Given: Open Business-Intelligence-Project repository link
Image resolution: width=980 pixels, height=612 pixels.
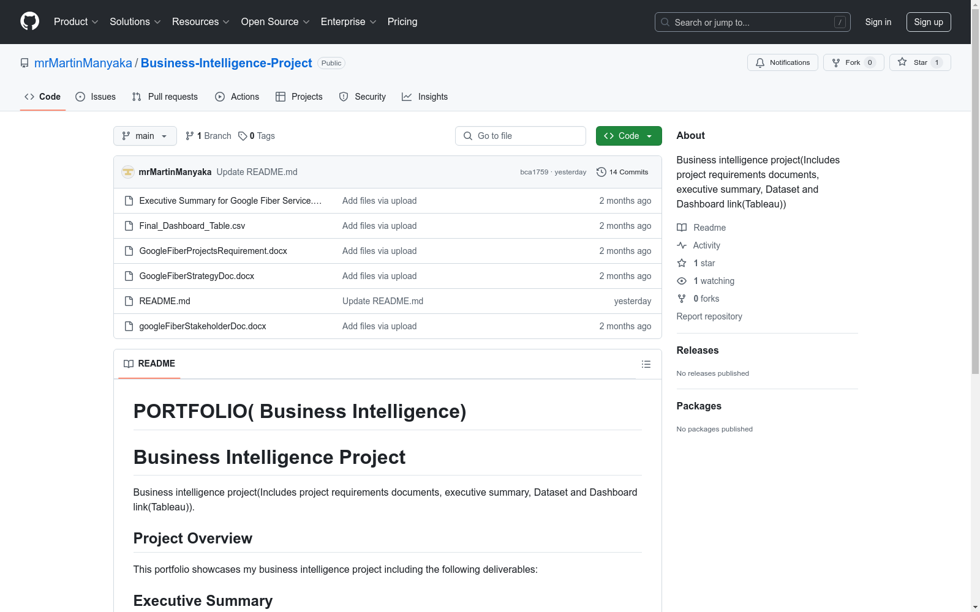Looking at the screenshot, I should click(227, 63).
